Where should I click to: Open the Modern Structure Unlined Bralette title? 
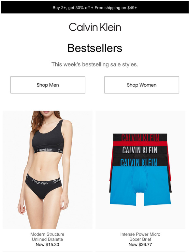pos(47,237)
